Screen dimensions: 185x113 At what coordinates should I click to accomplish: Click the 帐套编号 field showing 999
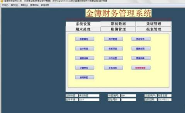128,95
